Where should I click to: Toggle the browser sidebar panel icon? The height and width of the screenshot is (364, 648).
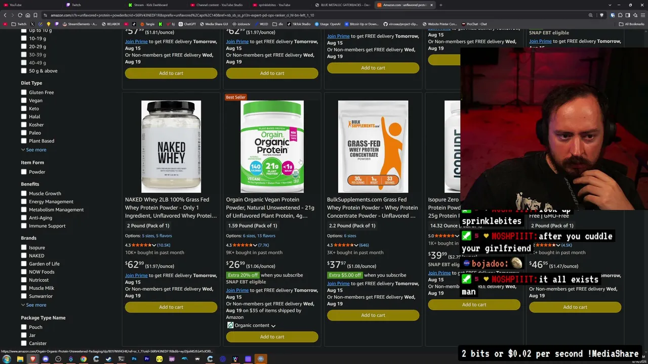(x=628, y=15)
